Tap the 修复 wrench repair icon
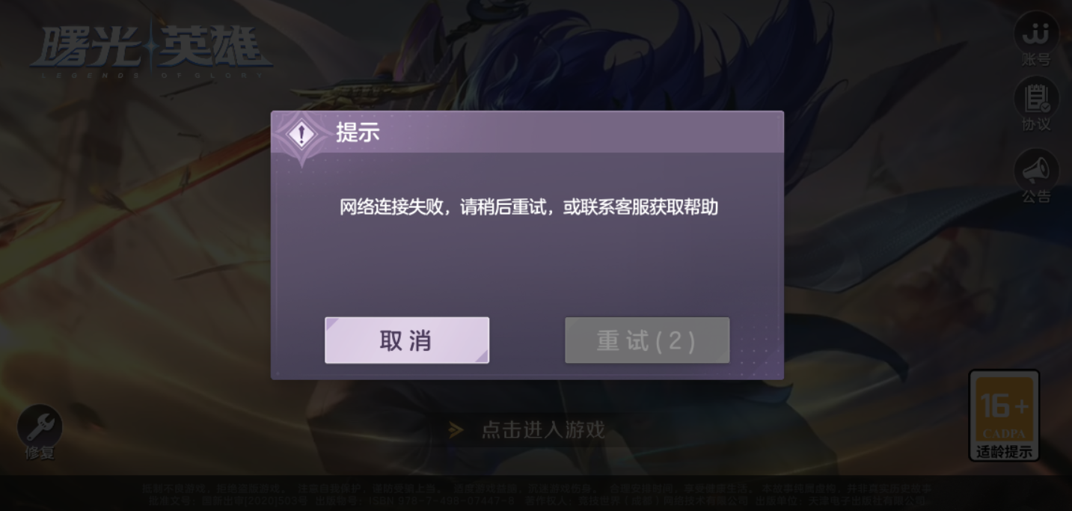This screenshot has height=511, width=1072. click(40, 426)
